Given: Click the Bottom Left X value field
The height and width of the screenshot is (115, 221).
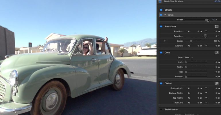Looking at the screenshot, I should coord(199,88).
